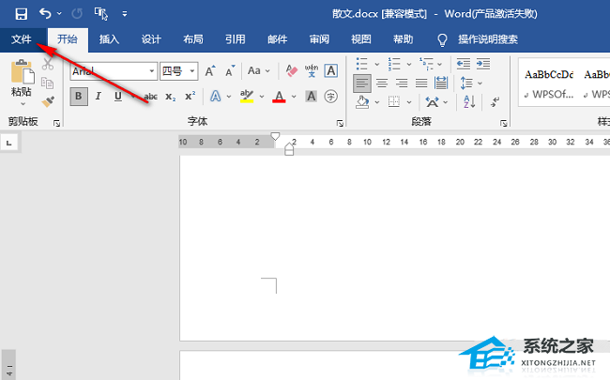
Task: Click the Shading paint bucket icon
Action: tap(362, 102)
